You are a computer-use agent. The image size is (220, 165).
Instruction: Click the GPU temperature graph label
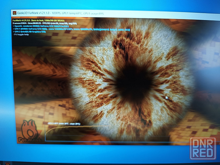tap(64, 124)
